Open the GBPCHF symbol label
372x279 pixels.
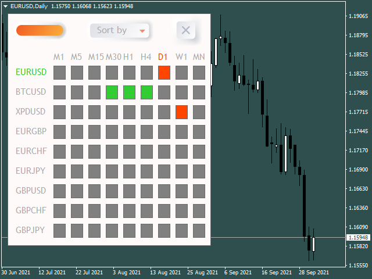(x=31, y=210)
